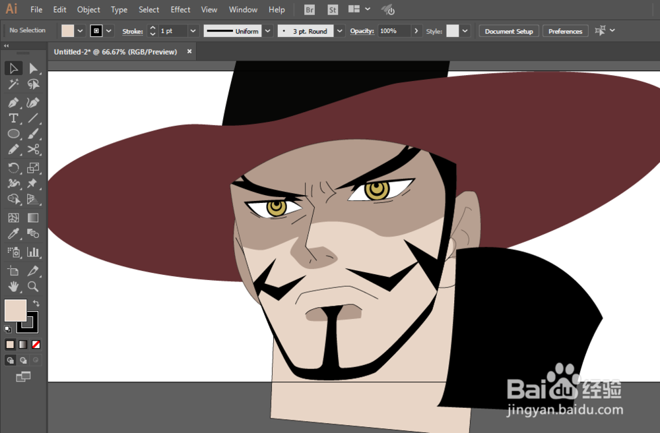Select the Gradient tool
The image size is (660, 433).
(x=33, y=217)
